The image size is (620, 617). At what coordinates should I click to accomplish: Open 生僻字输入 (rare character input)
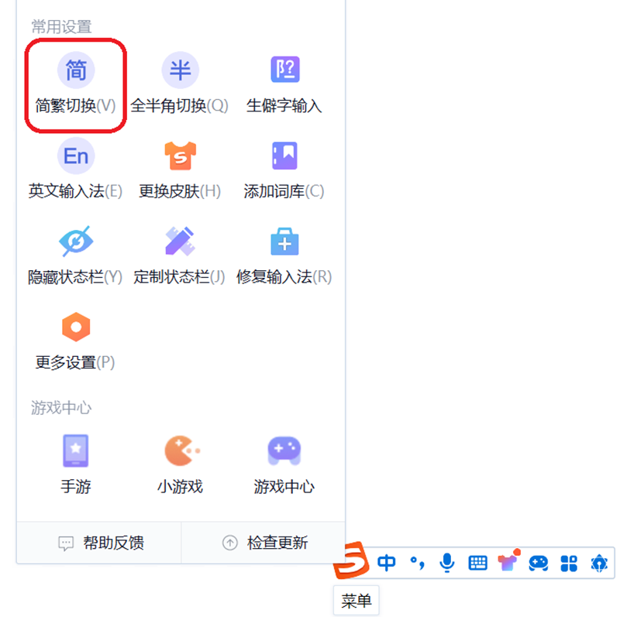(285, 80)
